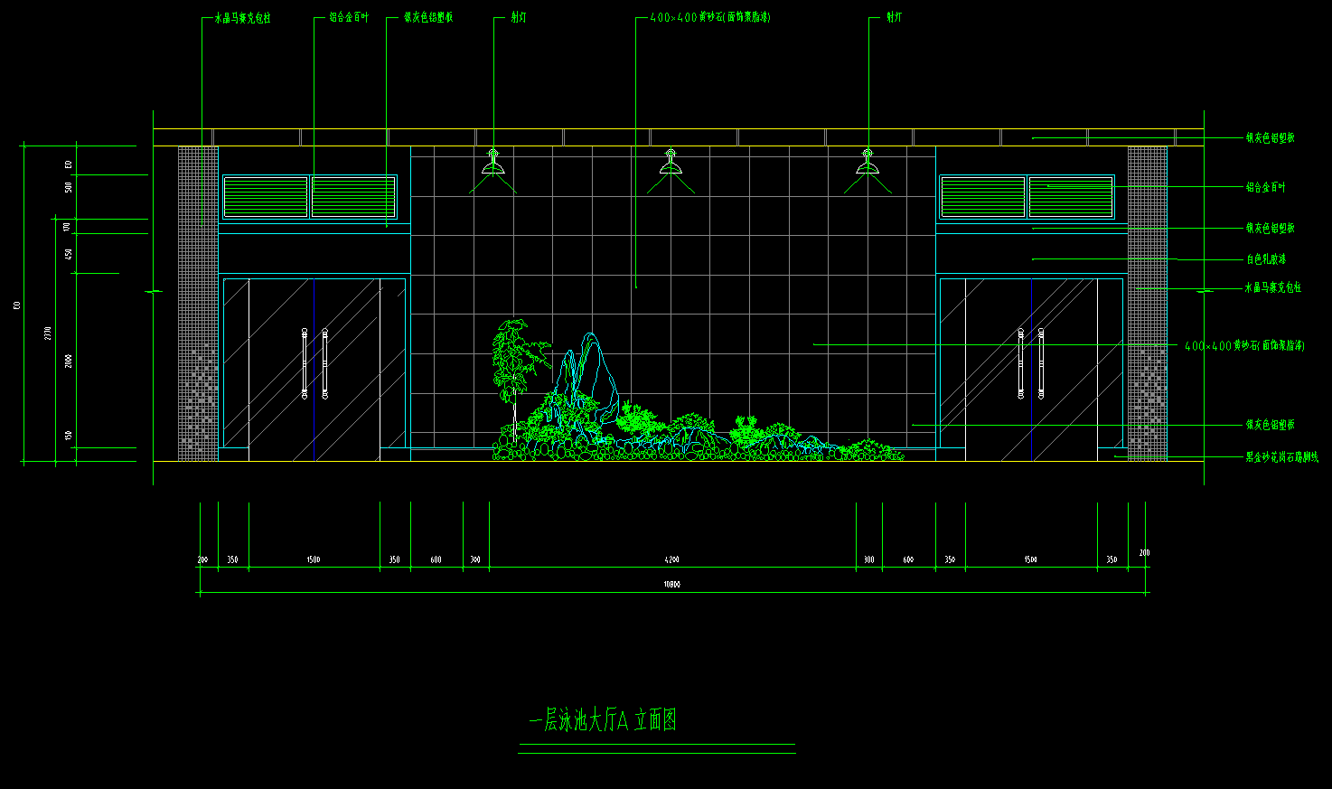The height and width of the screenshot is (789, 1332).
Task: Click the right mosaic-hatched column
Action: pyautogui.click(x=1147, y=303)
